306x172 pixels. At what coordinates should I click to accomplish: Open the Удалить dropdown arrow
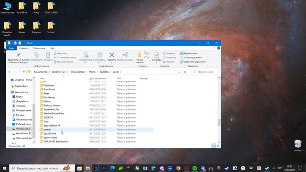pos(112,63)
